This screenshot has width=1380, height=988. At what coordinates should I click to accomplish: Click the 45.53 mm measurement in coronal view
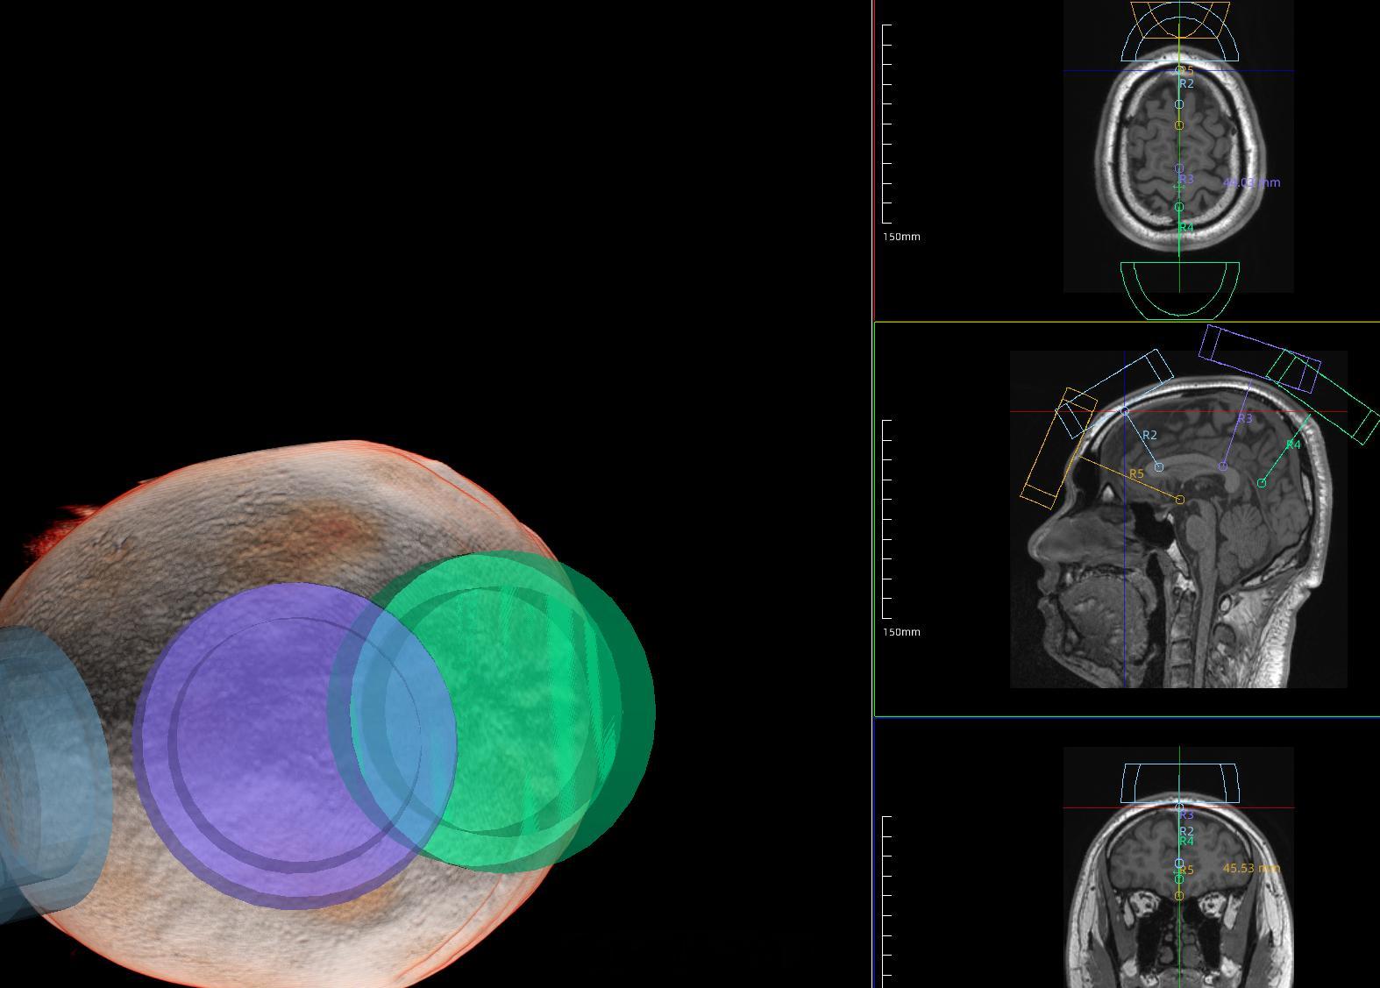tap(1251, 868)
